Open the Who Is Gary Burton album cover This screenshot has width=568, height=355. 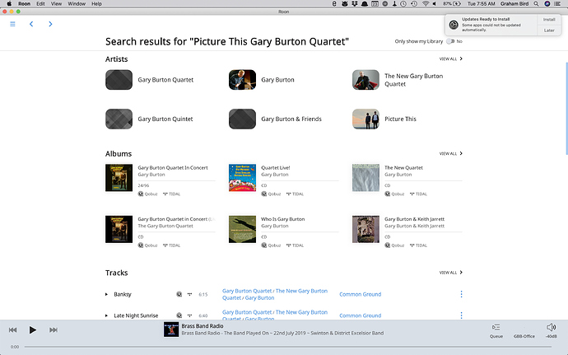(x=242, y=229)
